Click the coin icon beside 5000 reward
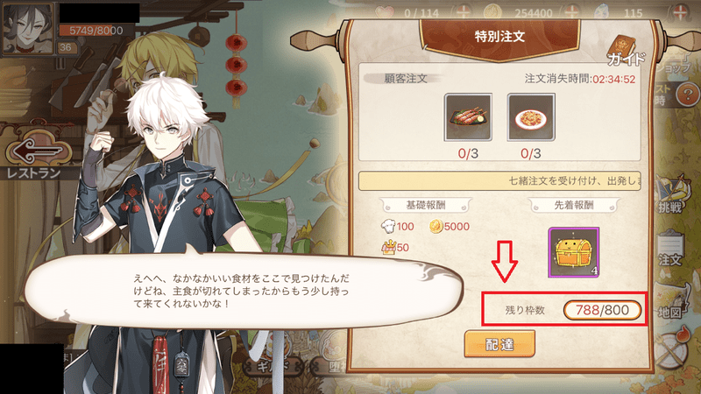The height and width of the screenshot is (394, 701). [435, 227]
